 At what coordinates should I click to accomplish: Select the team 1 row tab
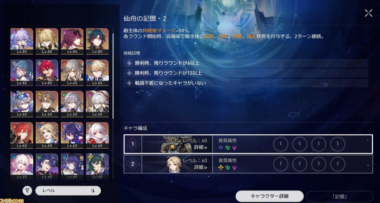[133, 144]
